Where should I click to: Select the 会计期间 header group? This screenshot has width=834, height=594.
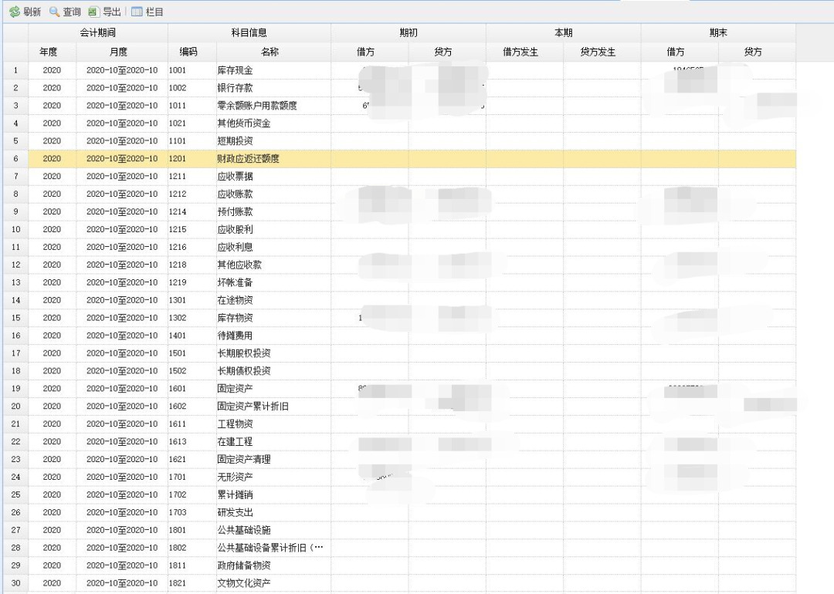pos(98,33)
